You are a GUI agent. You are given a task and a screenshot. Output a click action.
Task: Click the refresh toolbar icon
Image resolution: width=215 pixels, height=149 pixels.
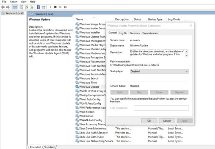pyautogui.click(x=27, y=7)
